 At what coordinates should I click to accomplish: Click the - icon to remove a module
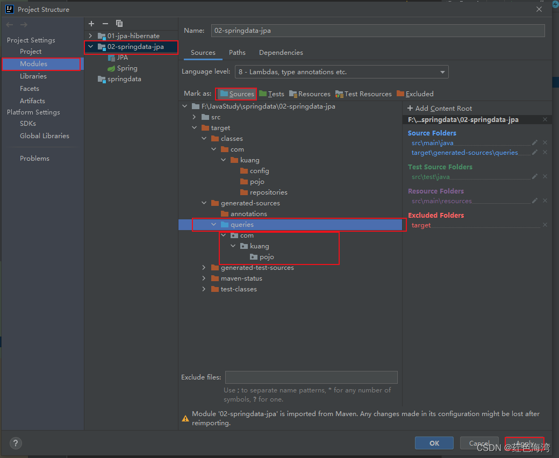(x=105, y=24)
